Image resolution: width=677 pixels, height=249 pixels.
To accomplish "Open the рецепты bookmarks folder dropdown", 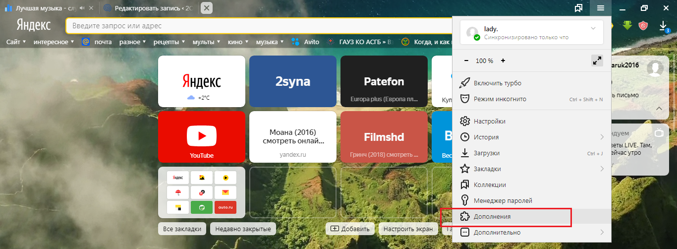I will (x=169, y=42).
